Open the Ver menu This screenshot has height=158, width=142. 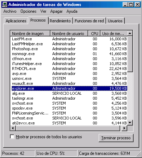pyautogui.click(x=43, y=11)
